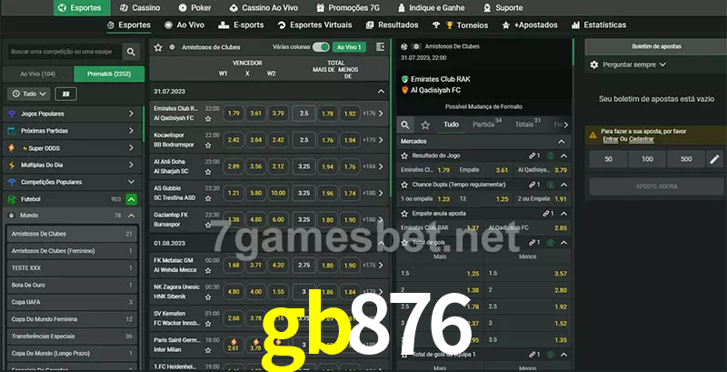Screen dimensions: 727x372
Task: Select the Totais markets tab
Action: (x=528, y=125)
